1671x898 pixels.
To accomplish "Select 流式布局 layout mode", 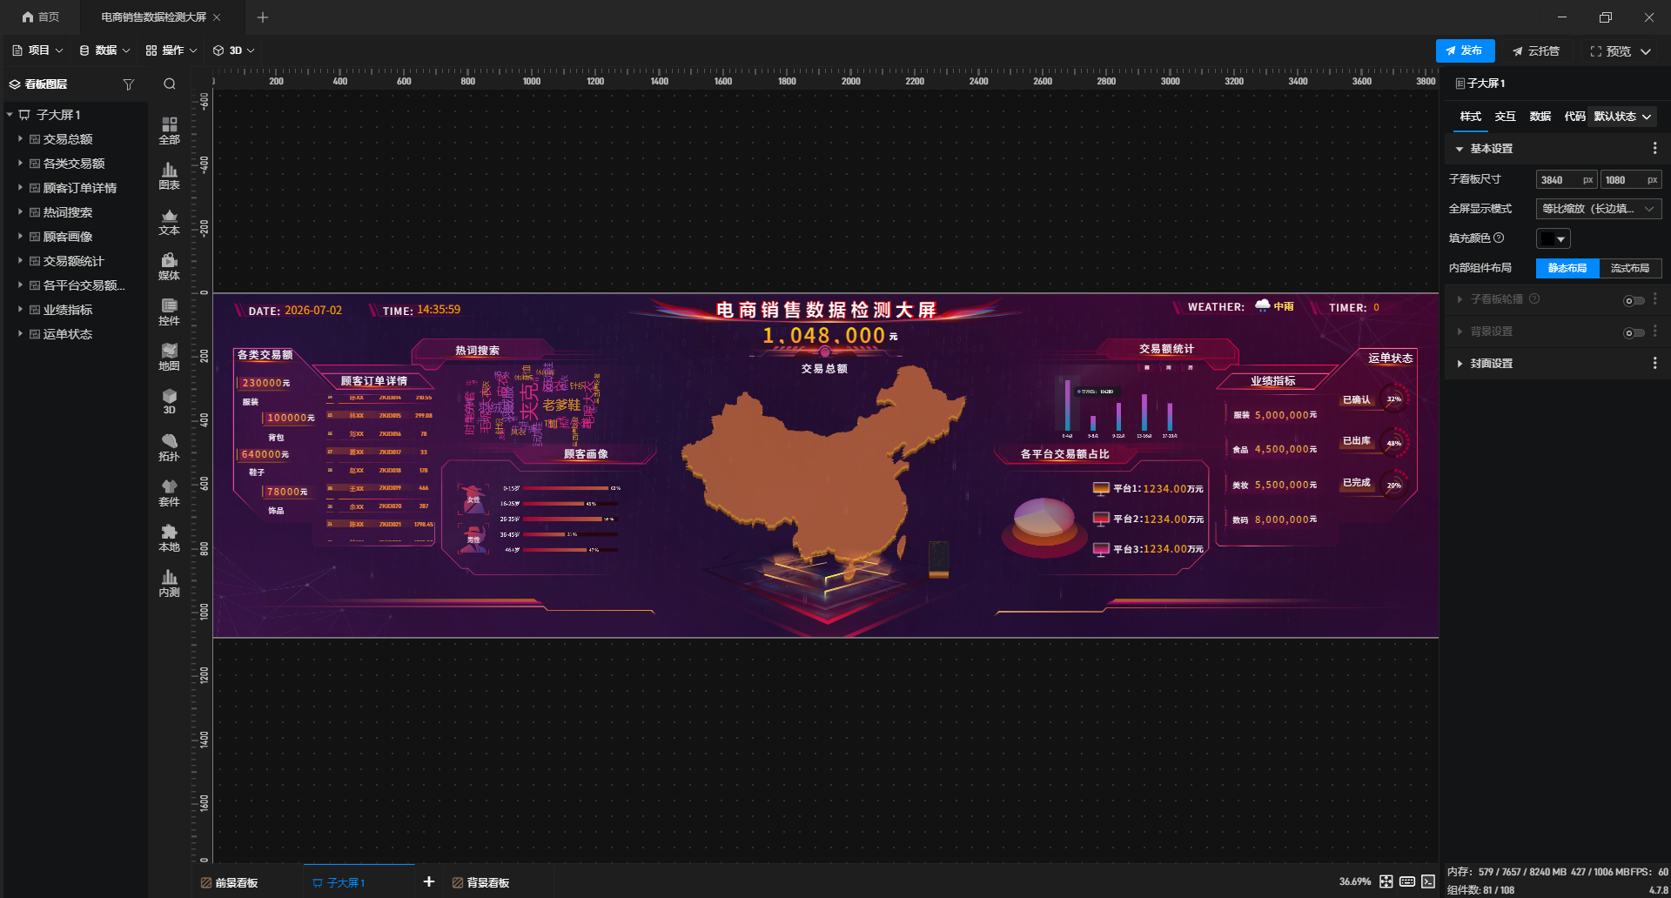I will click(1630, 268).
